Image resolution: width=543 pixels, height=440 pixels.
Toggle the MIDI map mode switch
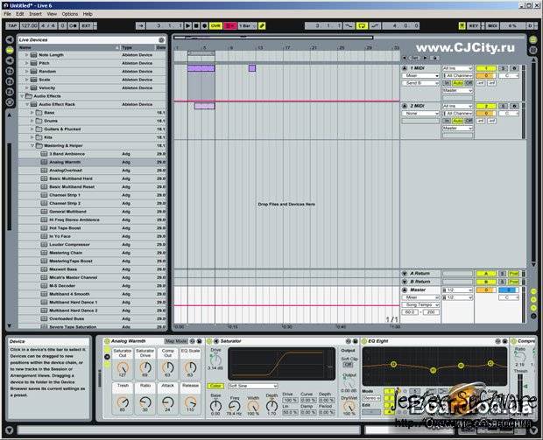click(492, 25)
